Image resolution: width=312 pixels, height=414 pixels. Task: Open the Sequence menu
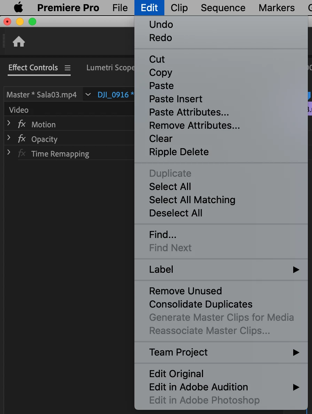pyautogui.click(x=223, y=8)
